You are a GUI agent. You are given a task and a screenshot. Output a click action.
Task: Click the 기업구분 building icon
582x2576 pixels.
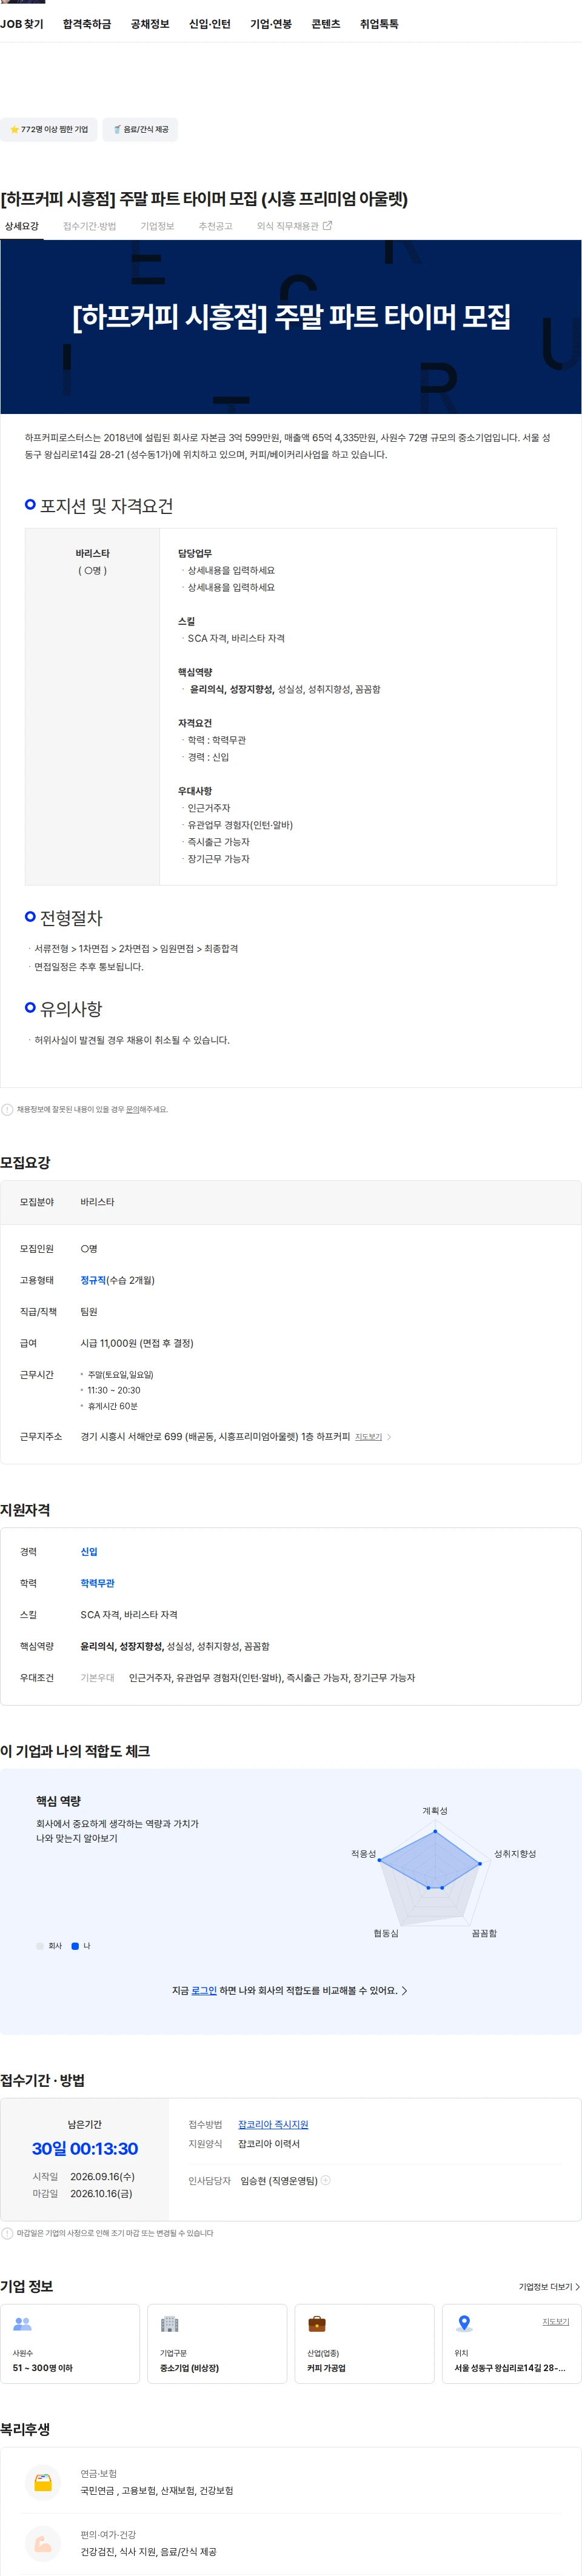170,2324
